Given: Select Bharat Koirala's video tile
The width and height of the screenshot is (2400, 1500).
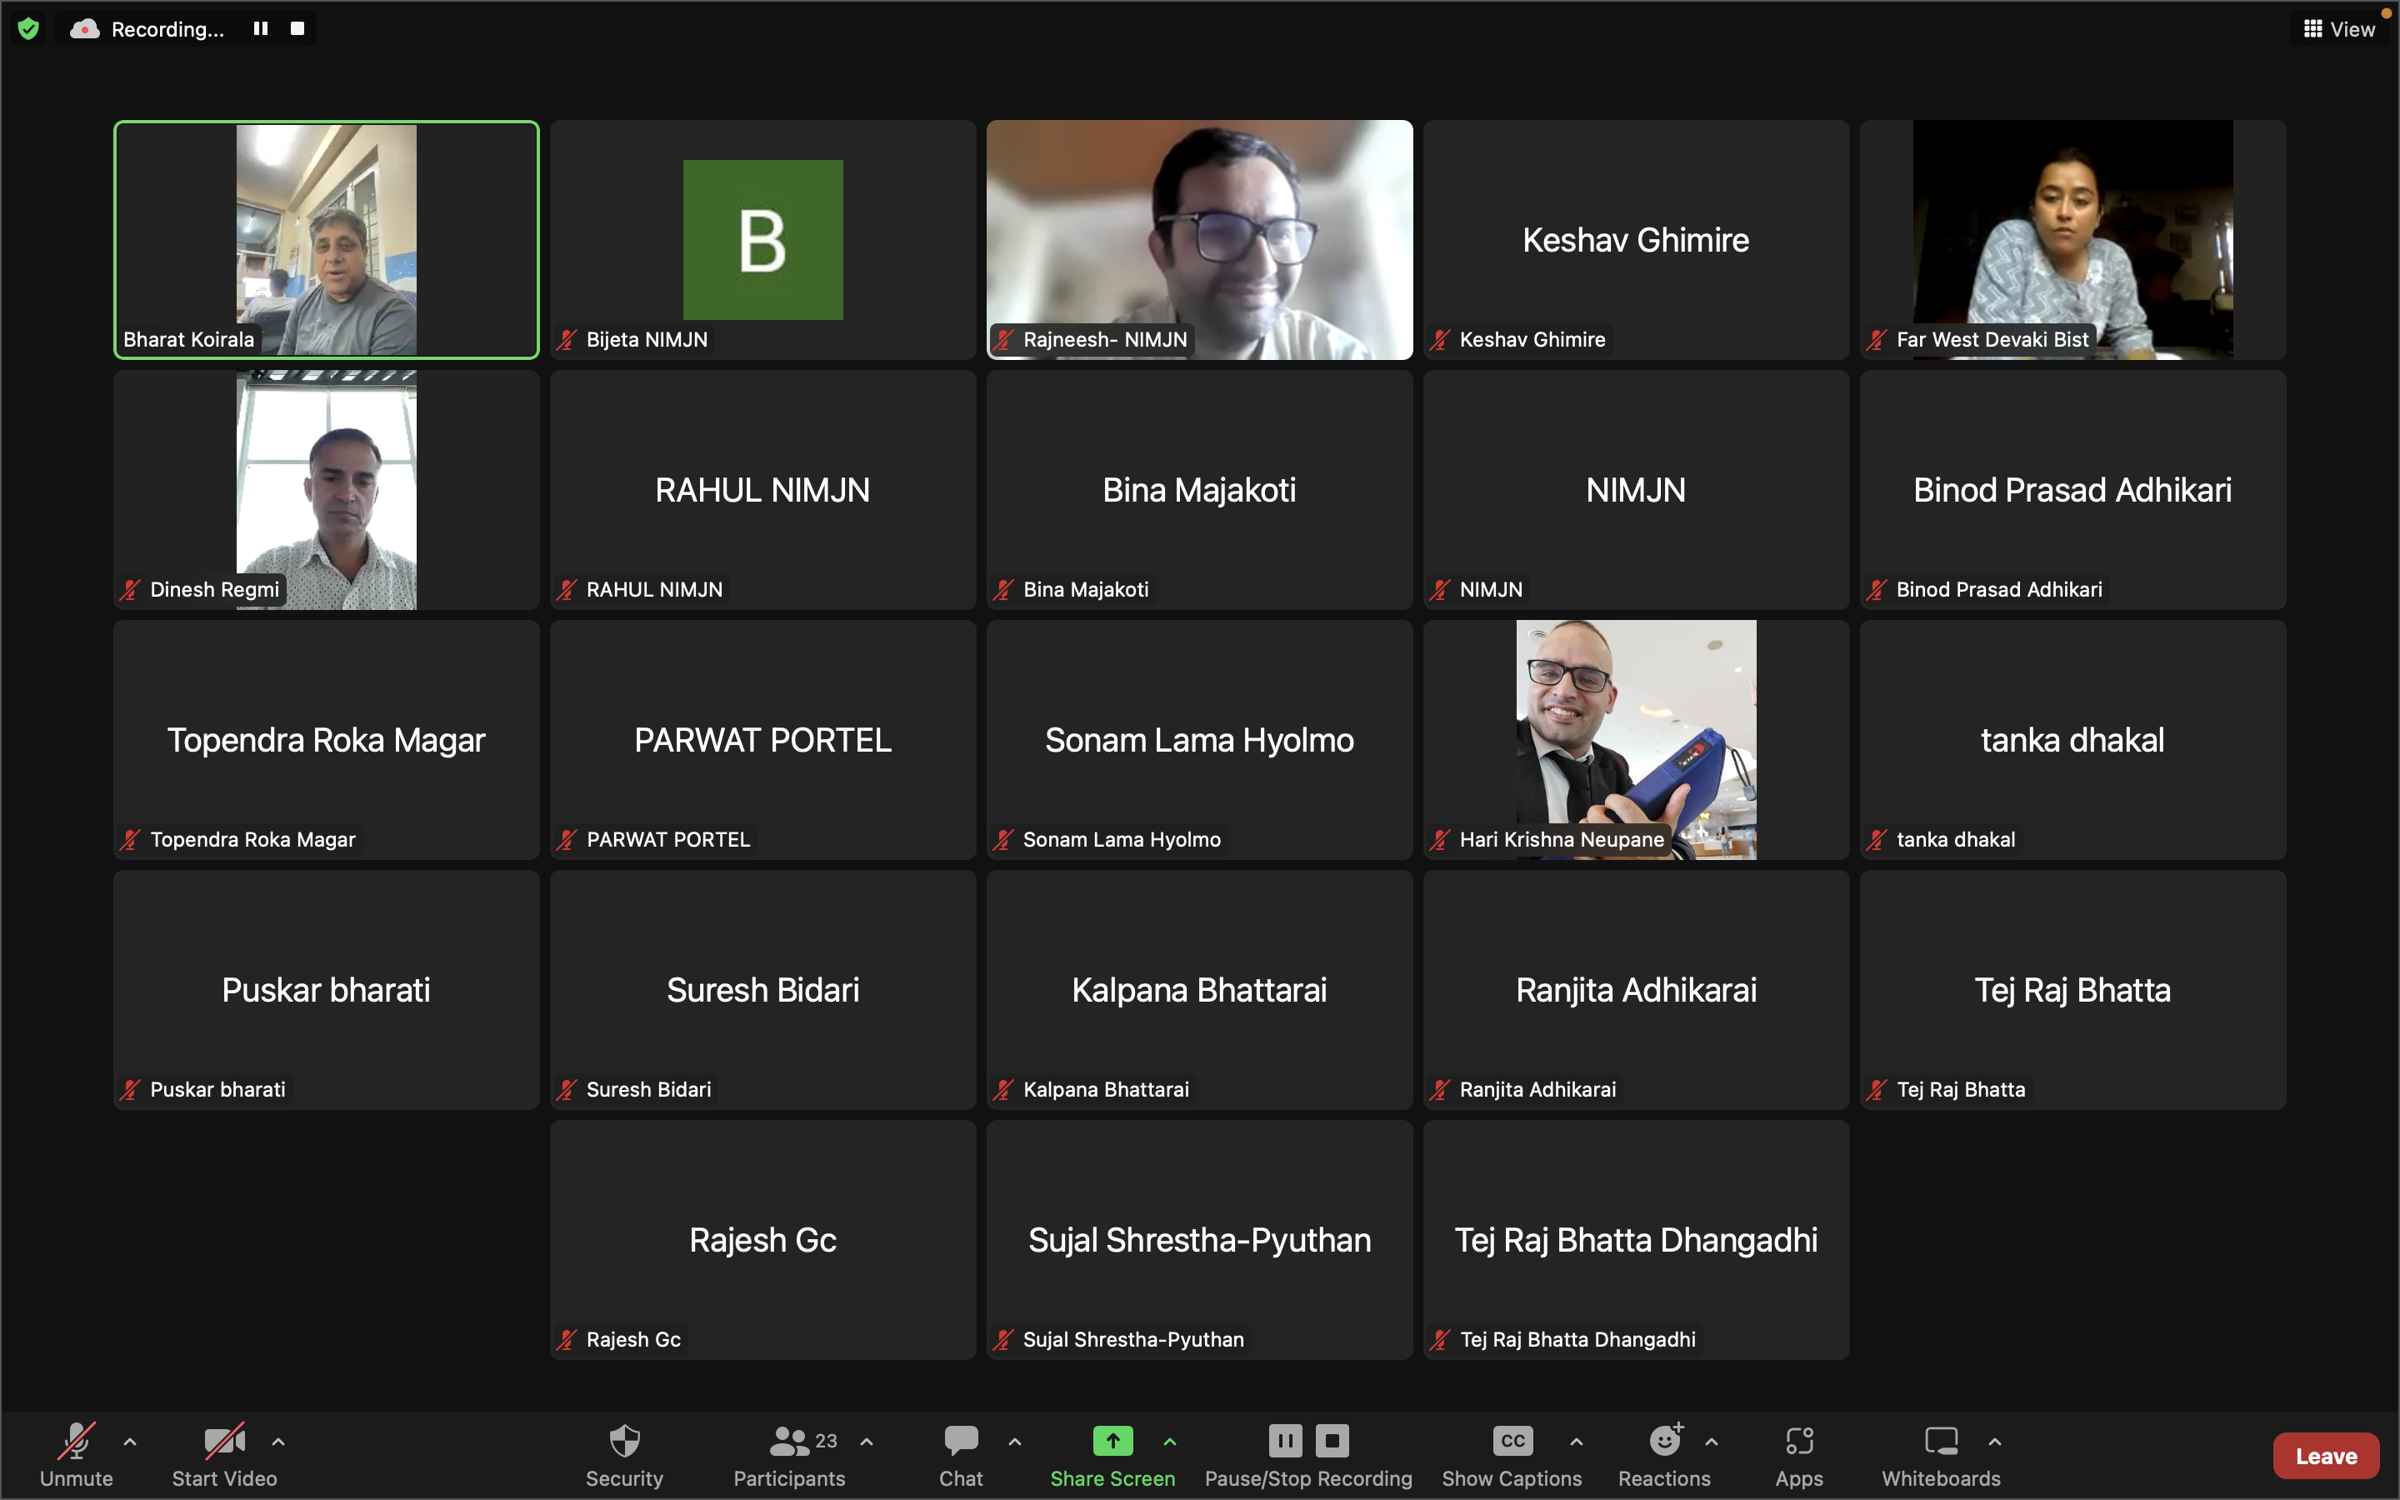Looking at the screenshot, I should click(x=327, y=240).
